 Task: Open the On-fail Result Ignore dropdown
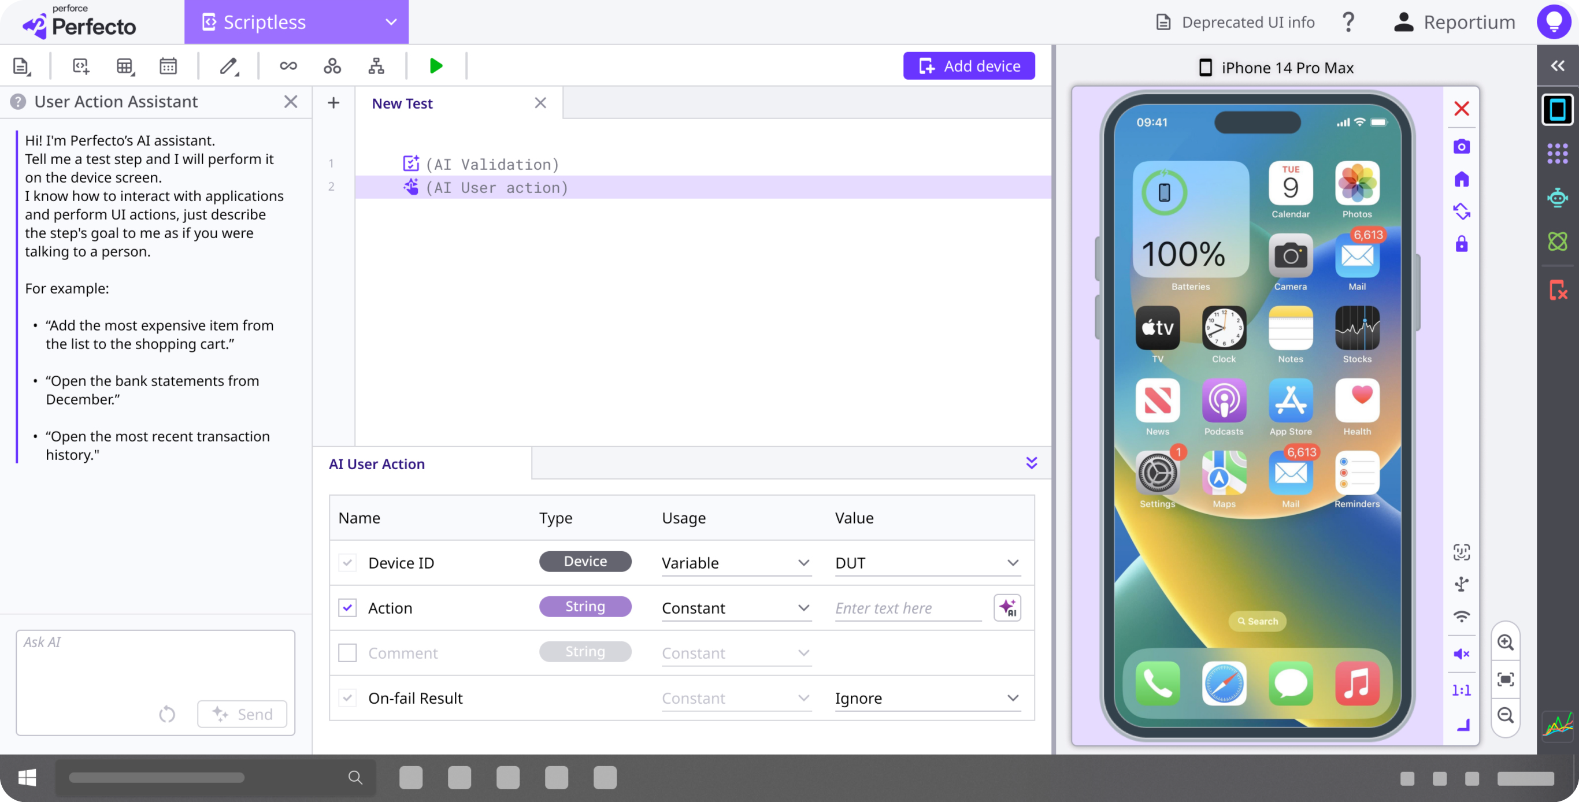point(928,698)
